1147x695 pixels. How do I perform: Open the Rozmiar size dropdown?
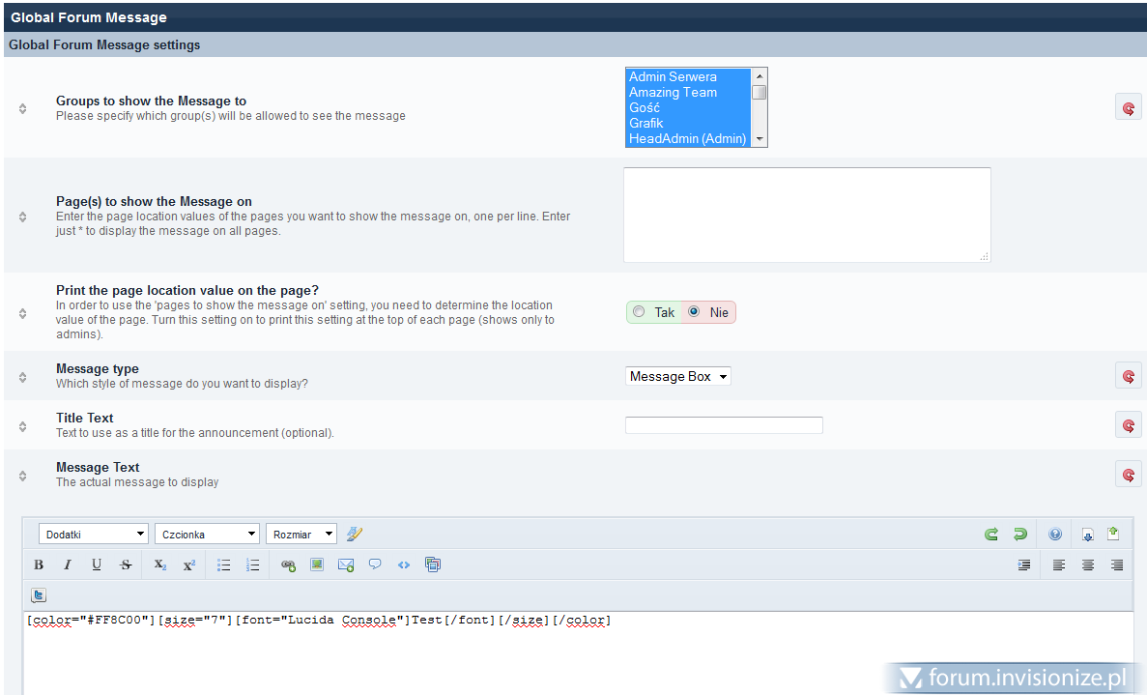[301, 534]
